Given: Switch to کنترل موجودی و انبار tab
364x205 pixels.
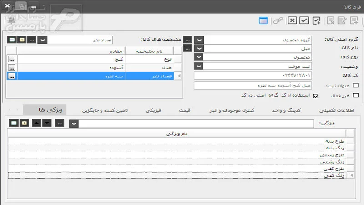Looking at the screenshot, I should (232, 110).
